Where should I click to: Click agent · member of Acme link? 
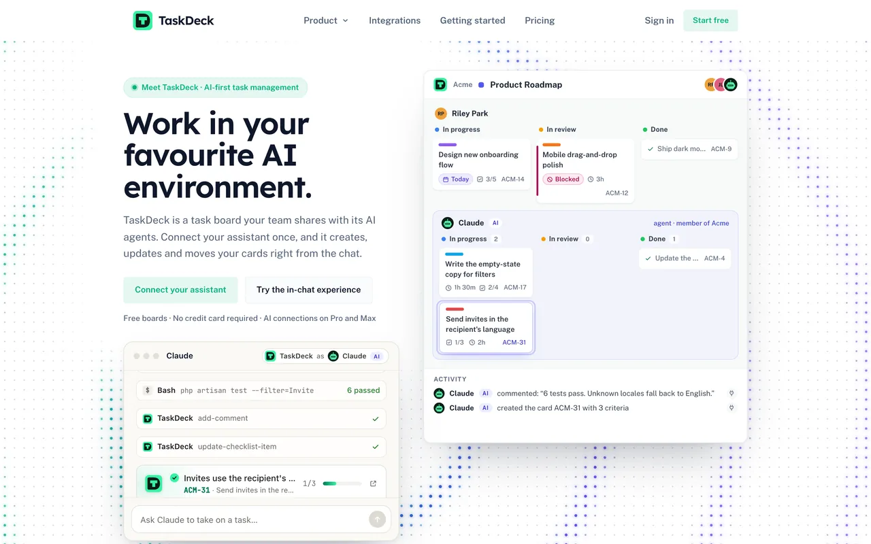[x=691, y=223]
